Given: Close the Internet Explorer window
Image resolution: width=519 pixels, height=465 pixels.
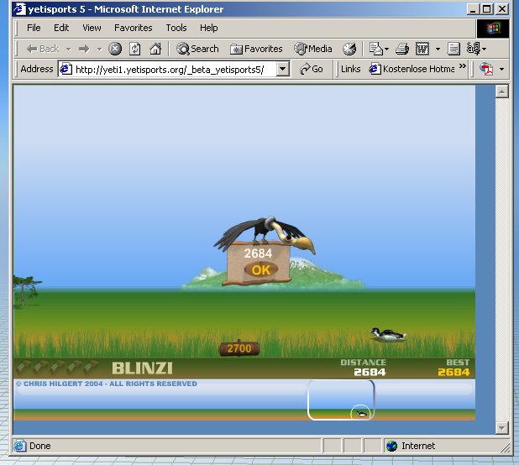Looking at the screenshot, I should (502, 9).
